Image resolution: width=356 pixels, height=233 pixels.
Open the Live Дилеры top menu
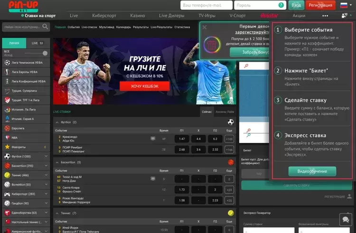tap(172, 16)
